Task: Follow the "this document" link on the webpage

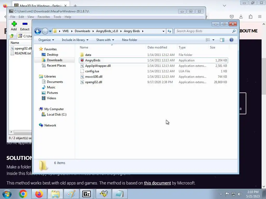Action: (x=157, y=183)
